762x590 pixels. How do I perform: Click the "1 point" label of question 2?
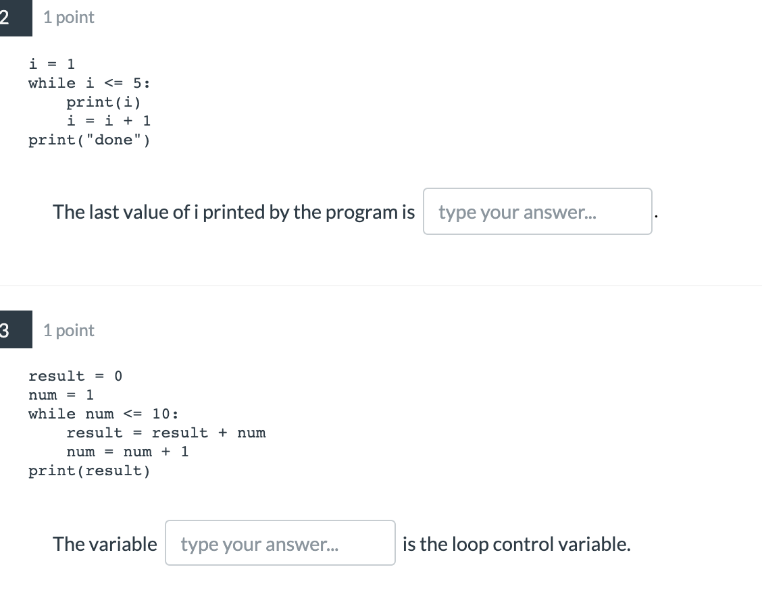68,18
